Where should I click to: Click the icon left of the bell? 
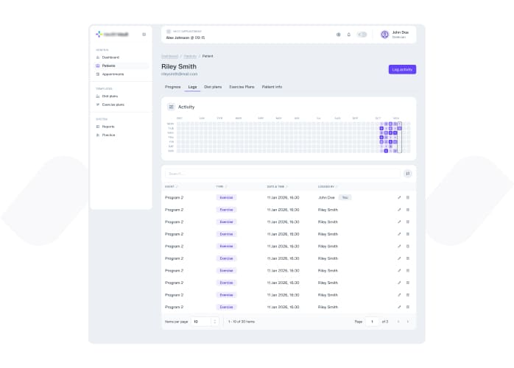pos(338,35)
